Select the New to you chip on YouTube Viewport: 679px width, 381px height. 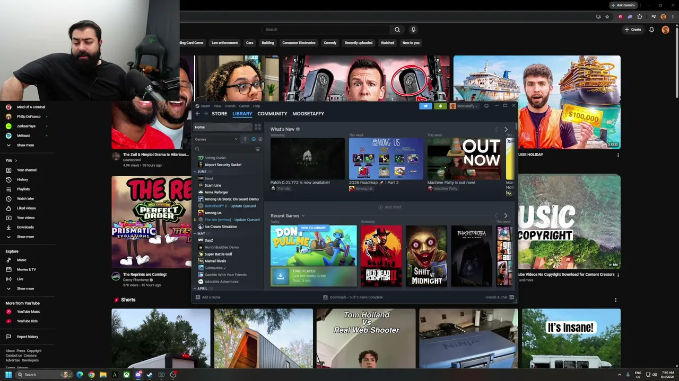(x=411, y=43)
